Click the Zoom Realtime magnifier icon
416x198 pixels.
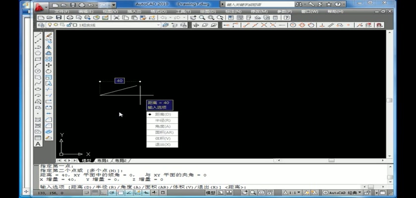(202, 18)
